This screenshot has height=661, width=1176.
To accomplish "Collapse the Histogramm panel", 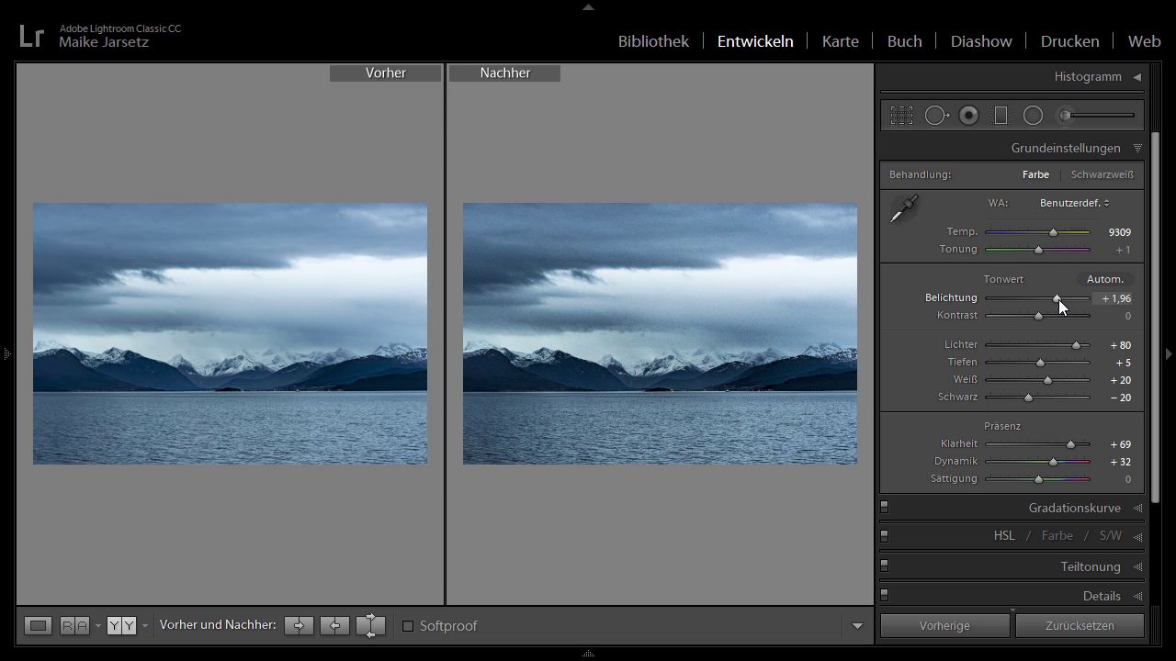I will point(1136,77).
